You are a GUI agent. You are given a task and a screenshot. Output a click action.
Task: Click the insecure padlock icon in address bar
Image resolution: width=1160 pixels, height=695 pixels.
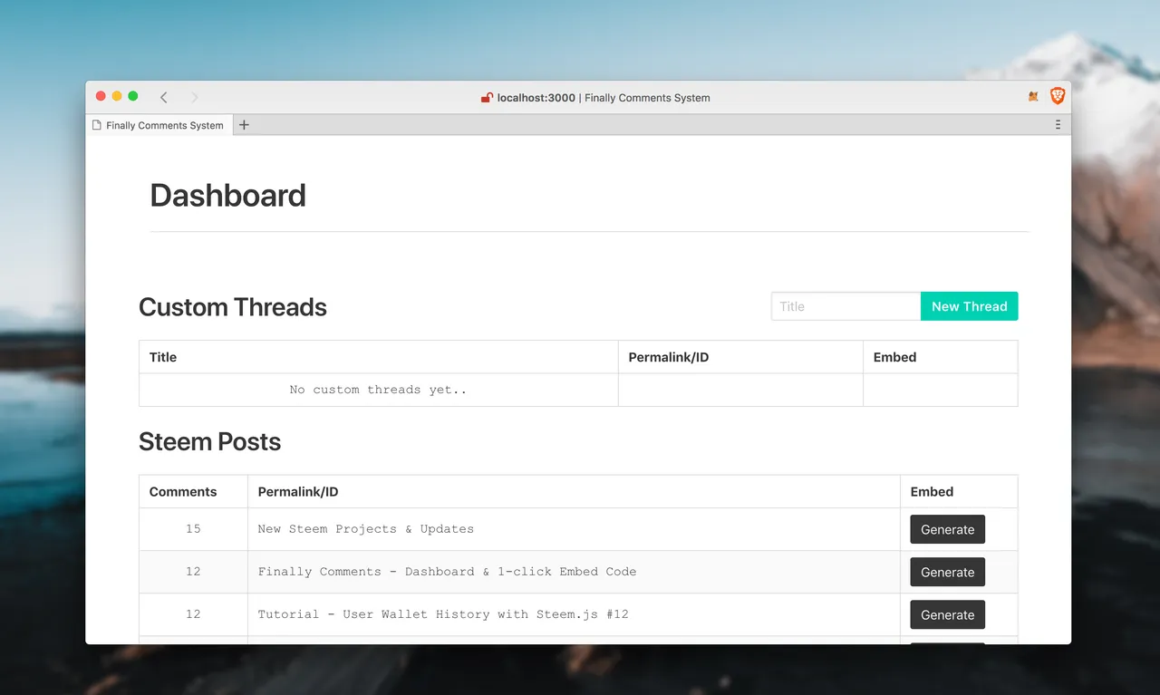(487, 97)
